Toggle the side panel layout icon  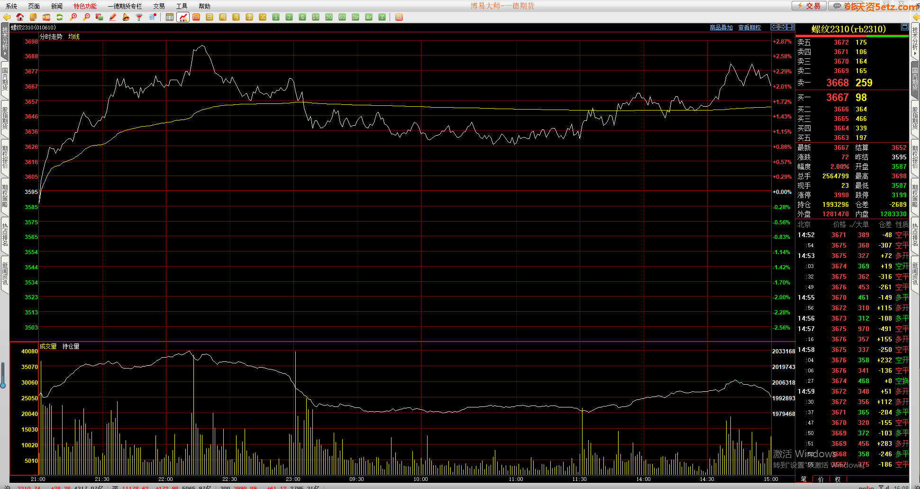coord(791,27)
